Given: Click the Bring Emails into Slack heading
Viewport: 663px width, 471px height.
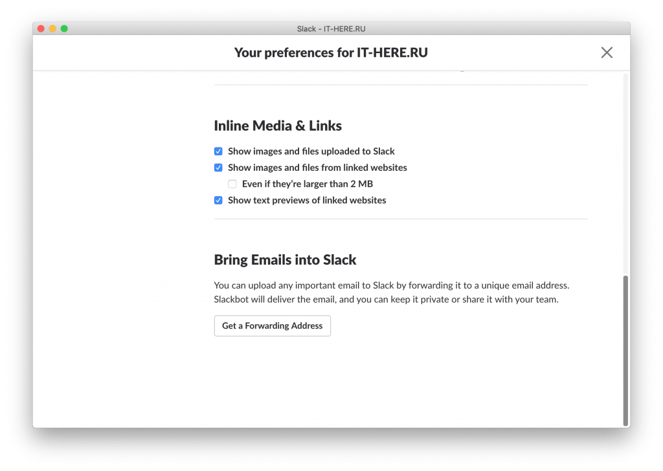Looking at the screenshot, I should tap(285, 260).
